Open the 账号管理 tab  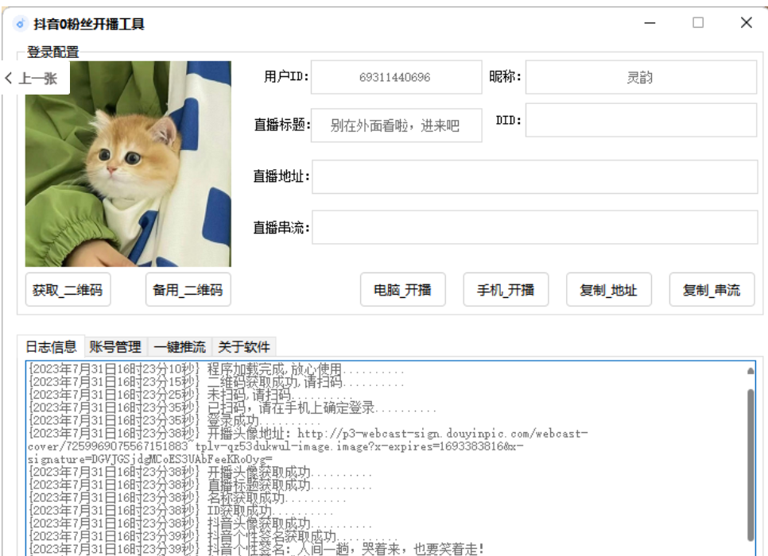[x=115, y=346]
